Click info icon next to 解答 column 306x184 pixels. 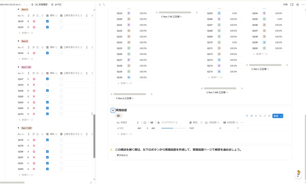(201, 122)
